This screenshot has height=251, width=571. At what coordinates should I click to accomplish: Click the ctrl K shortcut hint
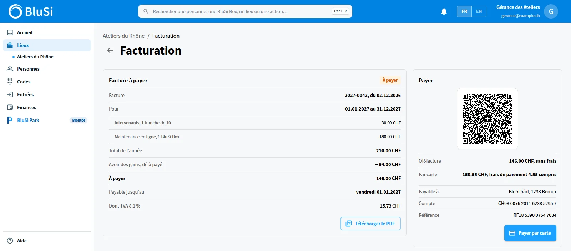coord(340,11)
